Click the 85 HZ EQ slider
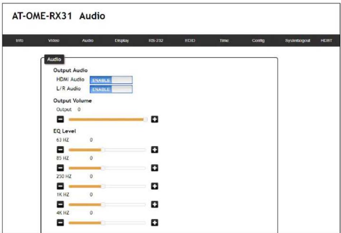The height and width of the screenshot is (233, 341). [108, 168]
